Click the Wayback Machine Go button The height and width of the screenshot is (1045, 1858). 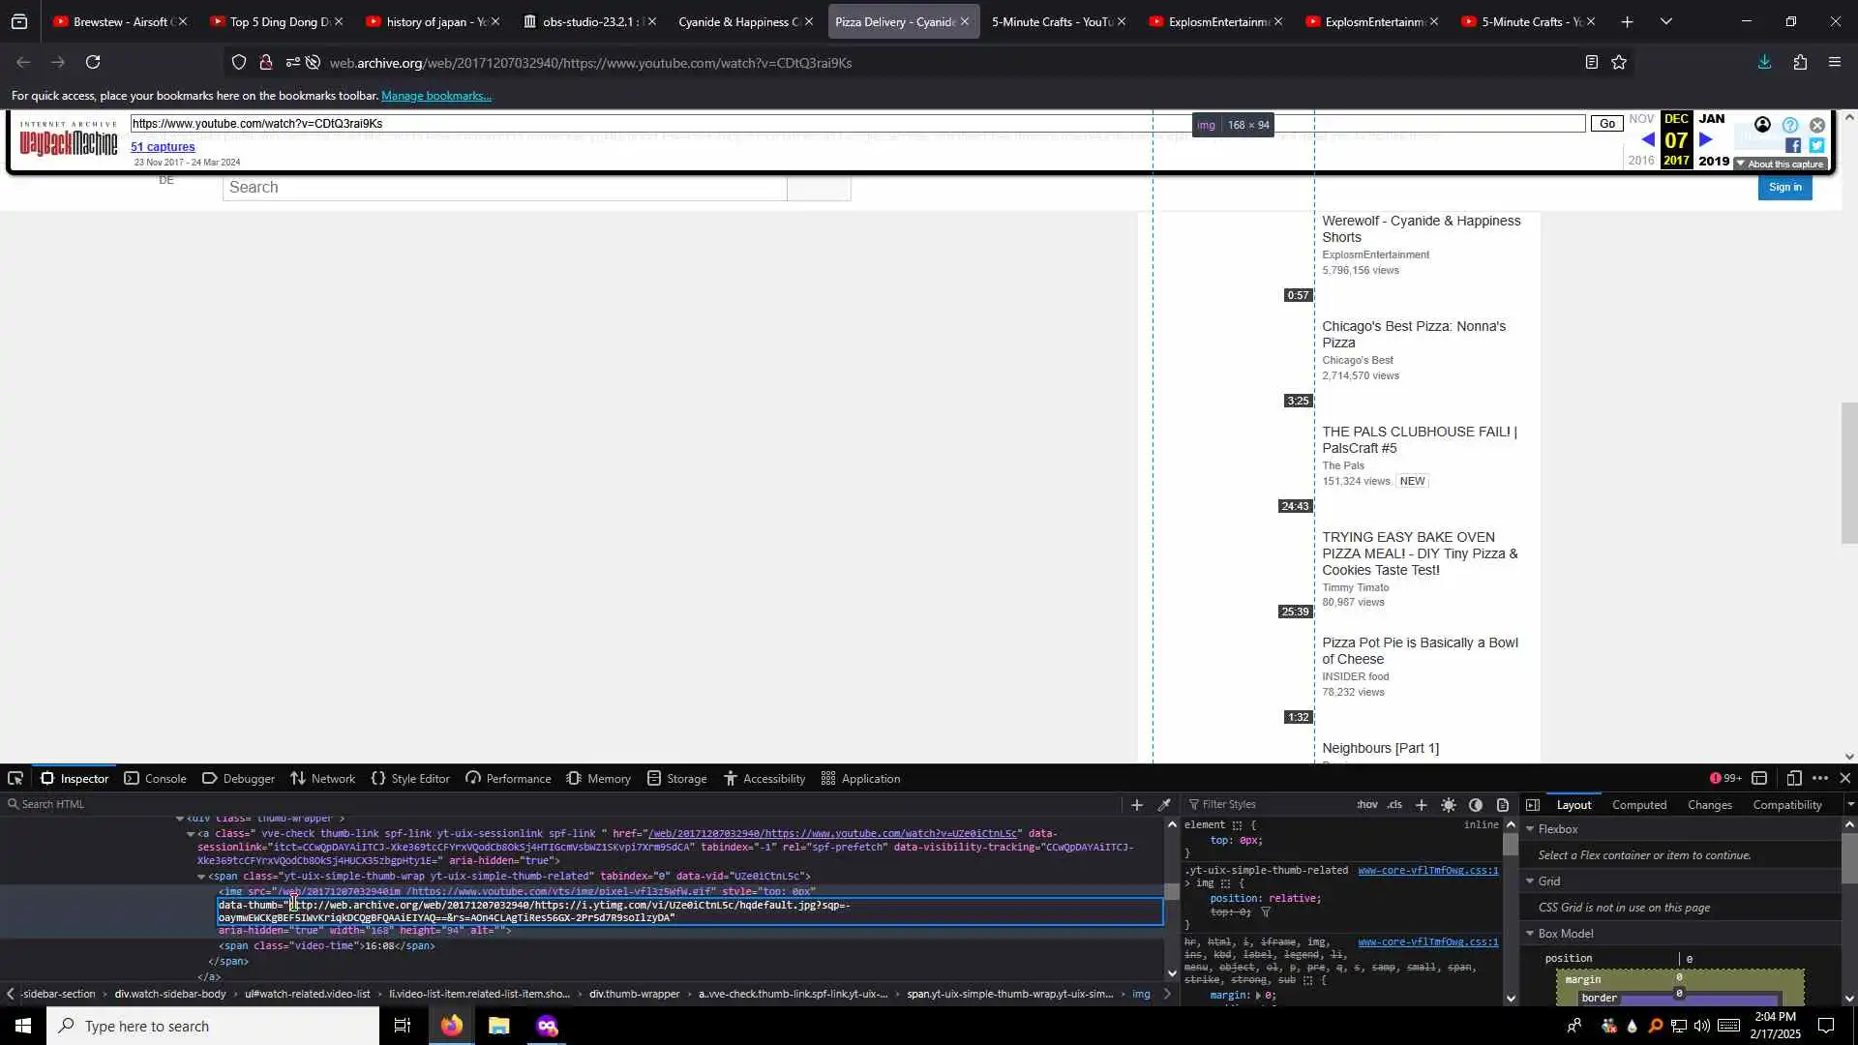1606,124
